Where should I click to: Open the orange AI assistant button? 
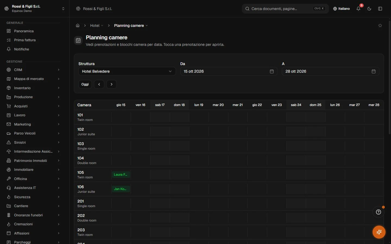click(x=379, y=232)
